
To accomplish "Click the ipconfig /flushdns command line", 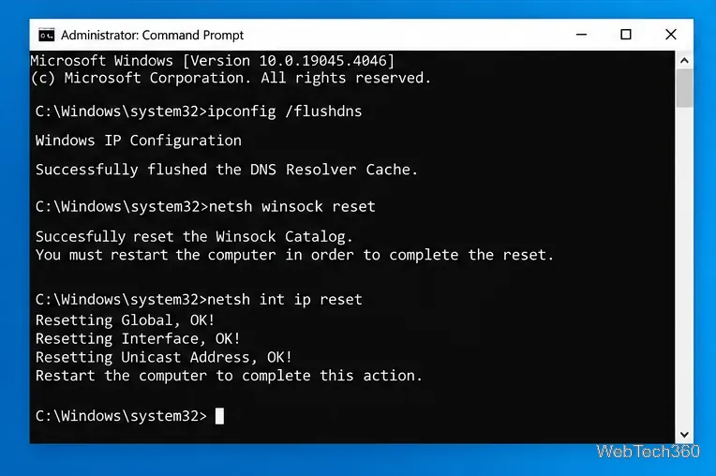I will pos(199,112).
